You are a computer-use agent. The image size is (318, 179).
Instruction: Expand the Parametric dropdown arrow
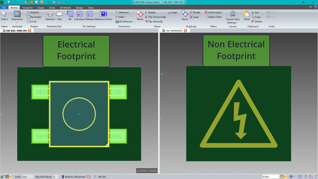coord(17,23)
